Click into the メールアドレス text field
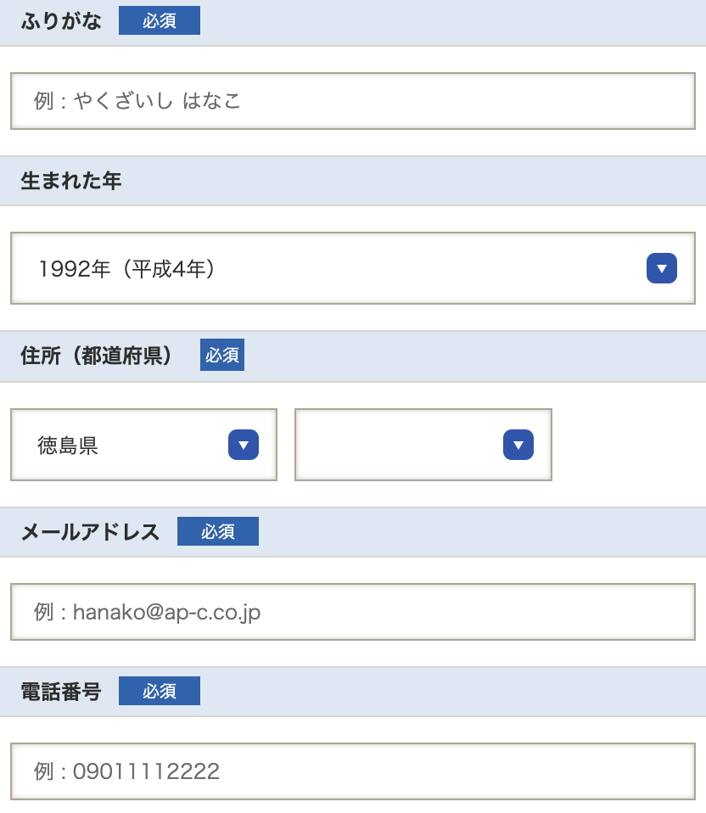The image size is (706, 813). coord(352,612)
